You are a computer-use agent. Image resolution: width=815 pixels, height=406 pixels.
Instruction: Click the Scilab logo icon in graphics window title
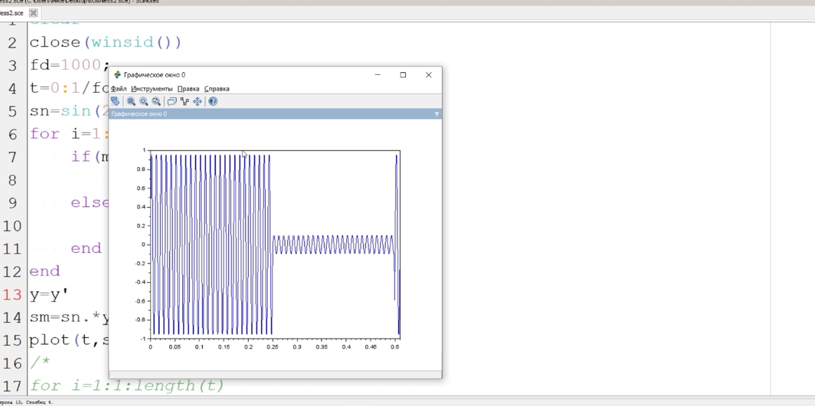click(x=117, y=75)
